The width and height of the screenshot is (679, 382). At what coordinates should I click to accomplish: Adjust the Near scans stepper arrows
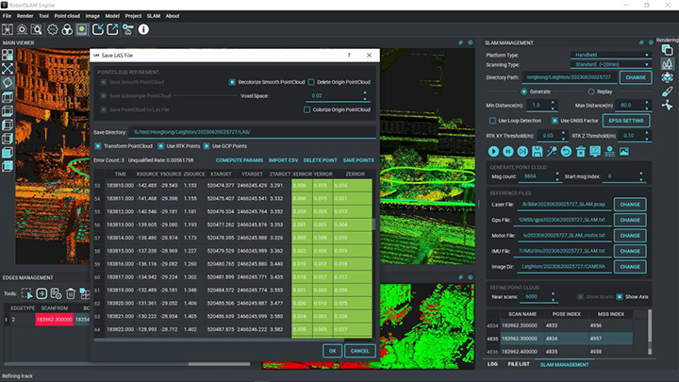click(x=553, y=297)
